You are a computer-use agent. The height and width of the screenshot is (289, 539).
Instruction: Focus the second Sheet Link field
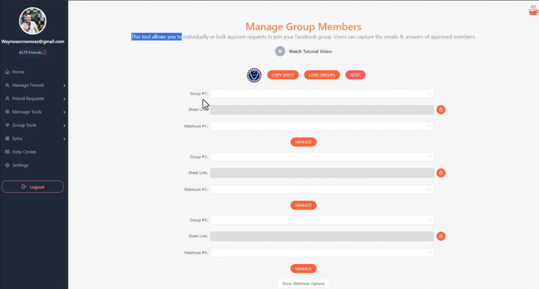pyautogui.click(x=322, y=173)
